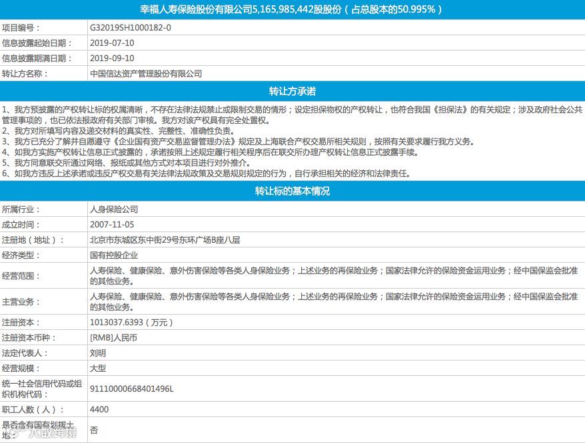This screenshot has width=585, height=443.
Task: Select legal representative 刘明
Action: (98, 353)
